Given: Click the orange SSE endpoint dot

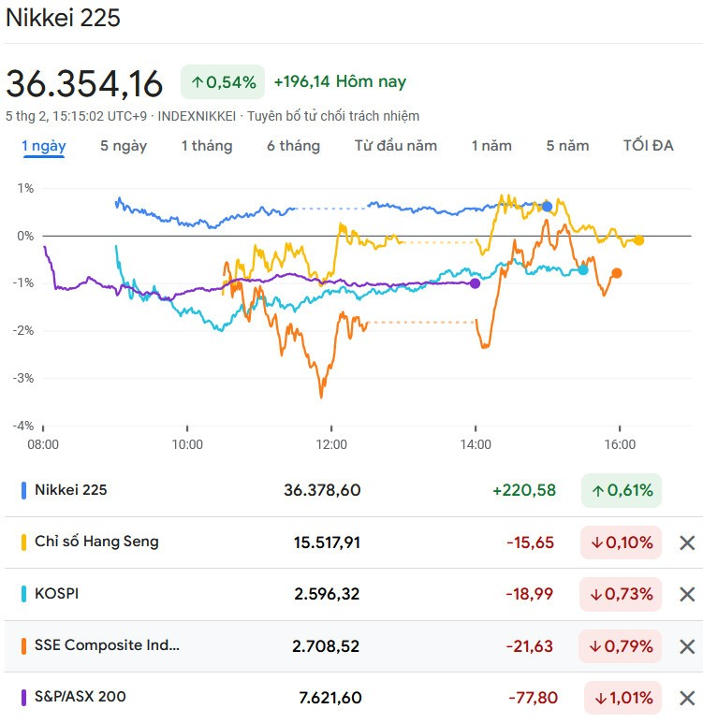Looking at the screenshot, I should [x=617, y=273].
